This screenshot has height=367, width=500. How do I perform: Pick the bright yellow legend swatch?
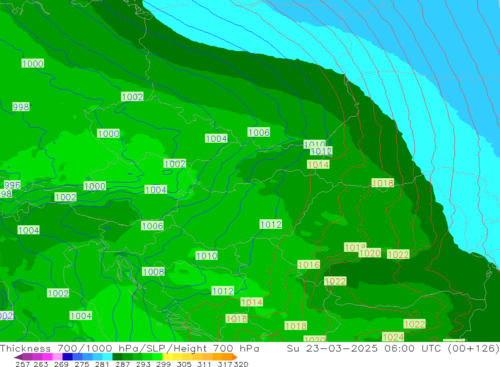click(167, 357)
